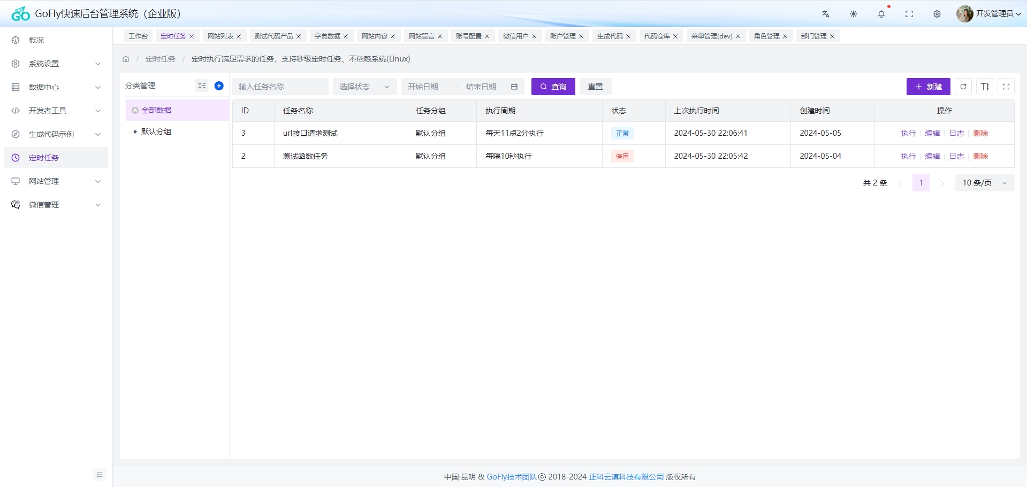Click 编辑 for url接口请求测试 task
Screen dimensions: 1027x487
pyautogui.click(x=933, y=133)
